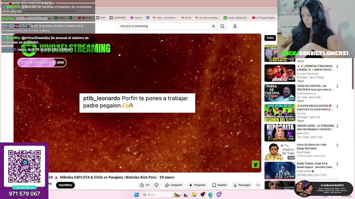Open Discord from the taskbar
Viewport: 355px width, 199px height.
click(219, 195)
